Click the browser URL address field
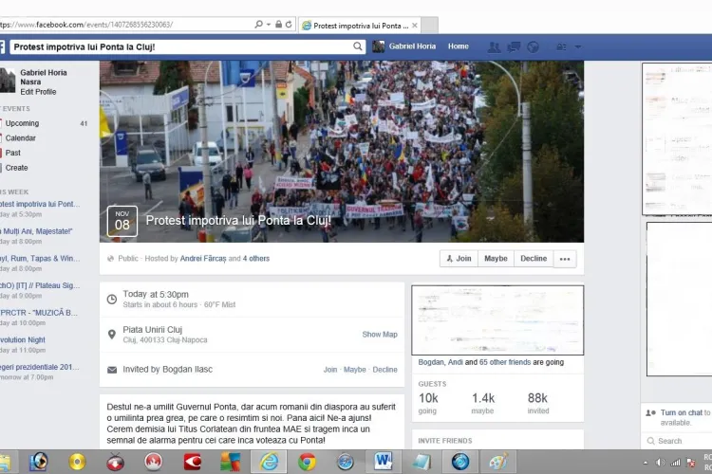This screenshot has width=712, height=474. click(125, 25)
